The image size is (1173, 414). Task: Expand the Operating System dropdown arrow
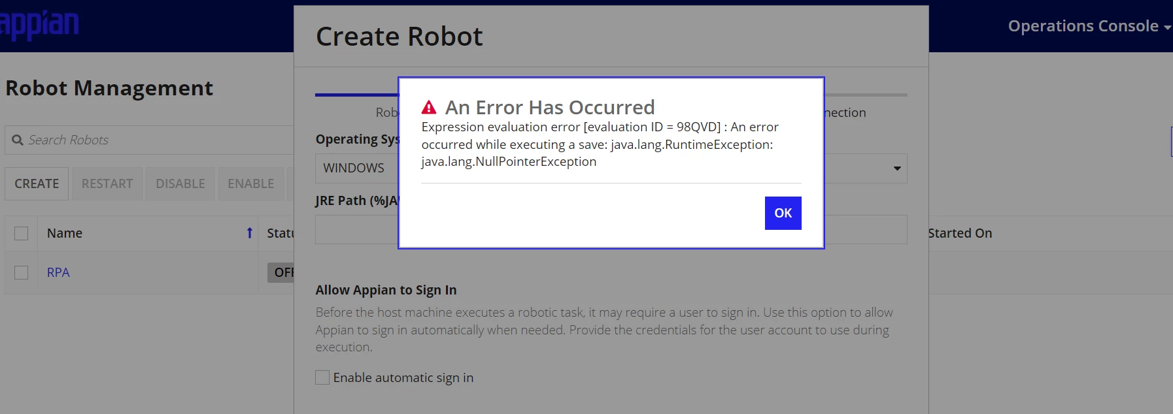tap(897, 168)
